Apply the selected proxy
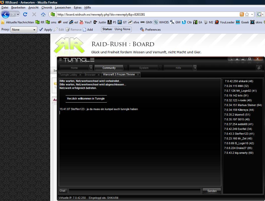Viewport: 265px width, 201px height. [x=46, y=29]
